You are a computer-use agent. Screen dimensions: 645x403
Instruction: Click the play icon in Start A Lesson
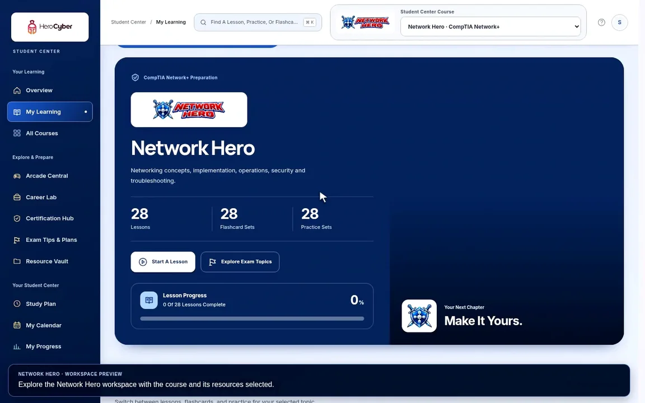pos(143,262)
